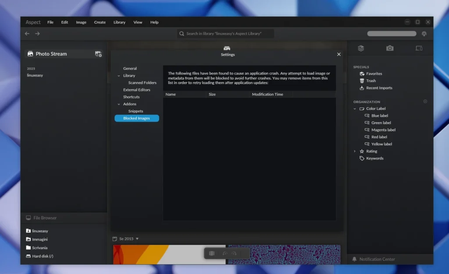Image resolution: width=449 pixels, height=274 pixels.
Task: Expand the Rating group
Action: point(355,151)
